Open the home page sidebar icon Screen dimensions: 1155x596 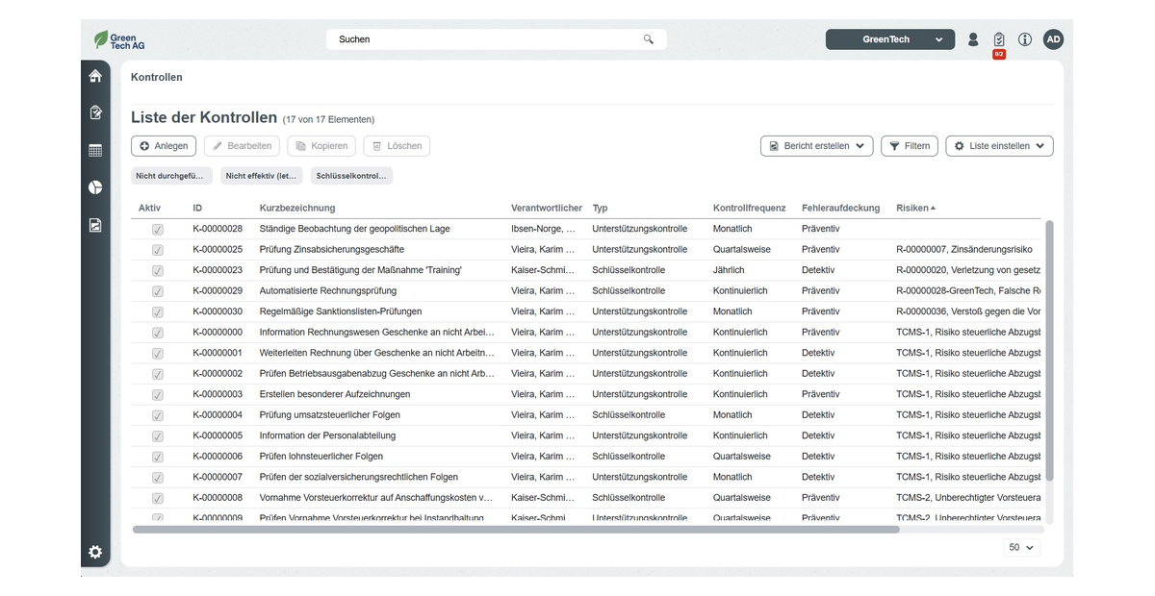click(x=95, y=76)
